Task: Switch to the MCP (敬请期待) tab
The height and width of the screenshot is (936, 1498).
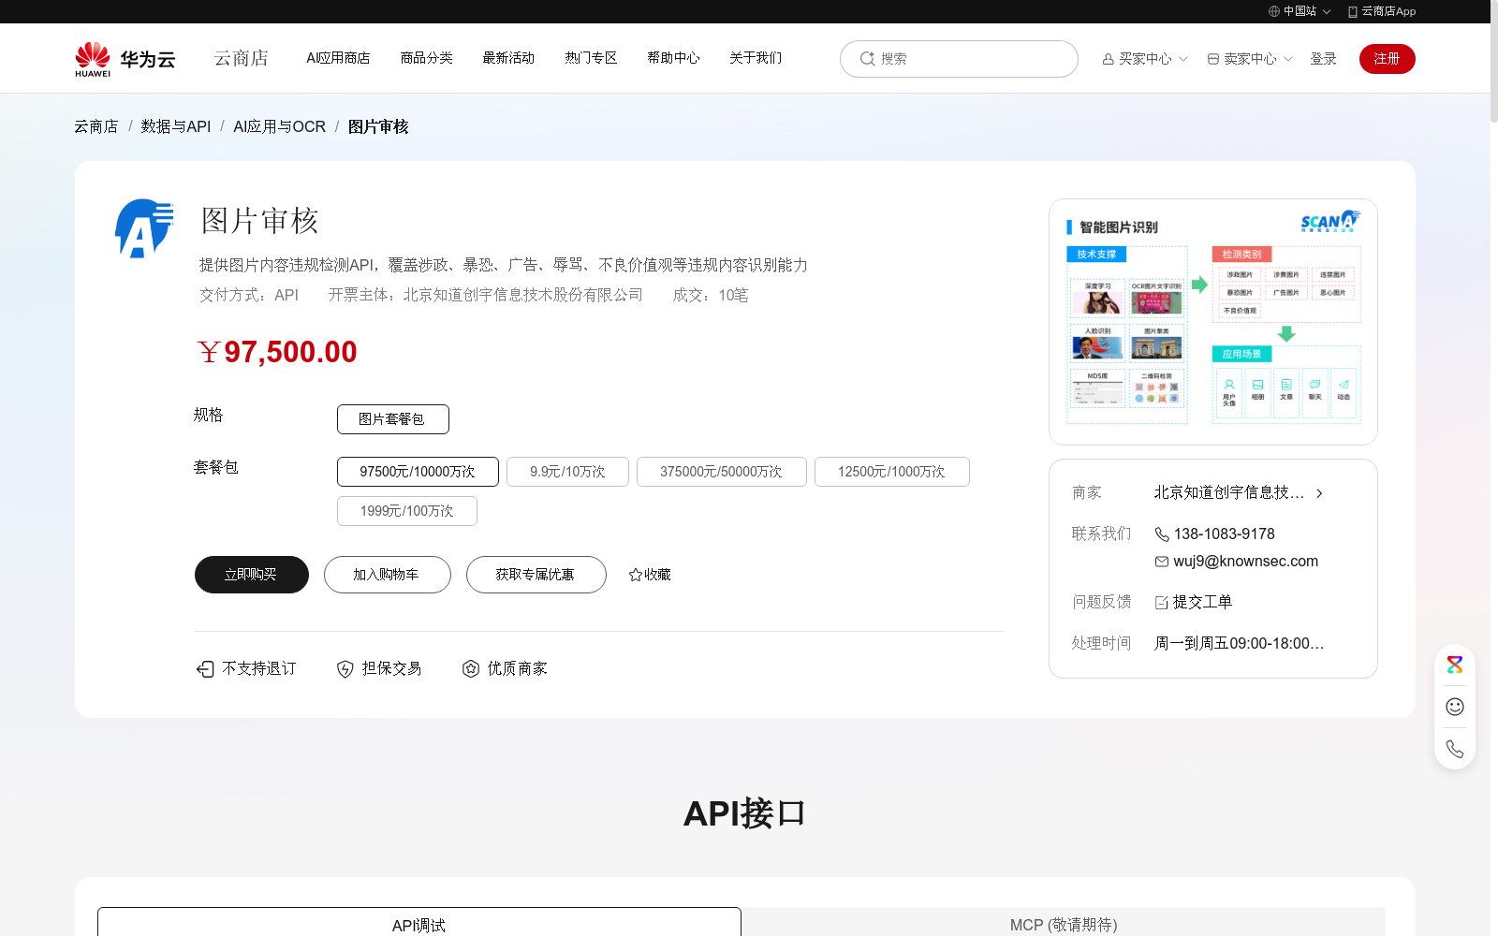Action: click(1064, 922)
